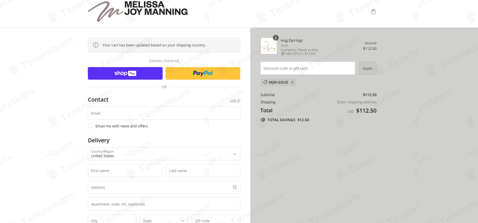Viewport: 478px width, 223px height.
Task: Click the tag icon beside TOTAL SAVINGS
Action: [263, 120]
